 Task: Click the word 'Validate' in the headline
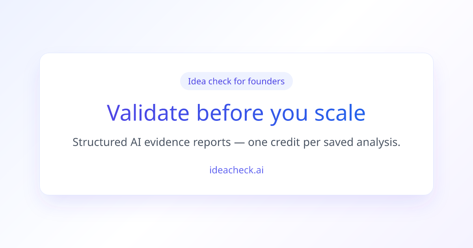tap(148, 113)
